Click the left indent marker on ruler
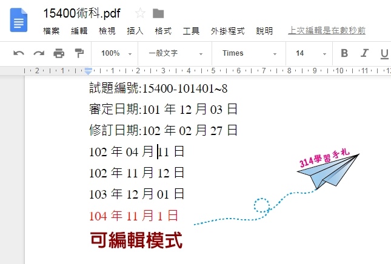Image resolution: width=391 pixels, height=264 pixels. 88,71
